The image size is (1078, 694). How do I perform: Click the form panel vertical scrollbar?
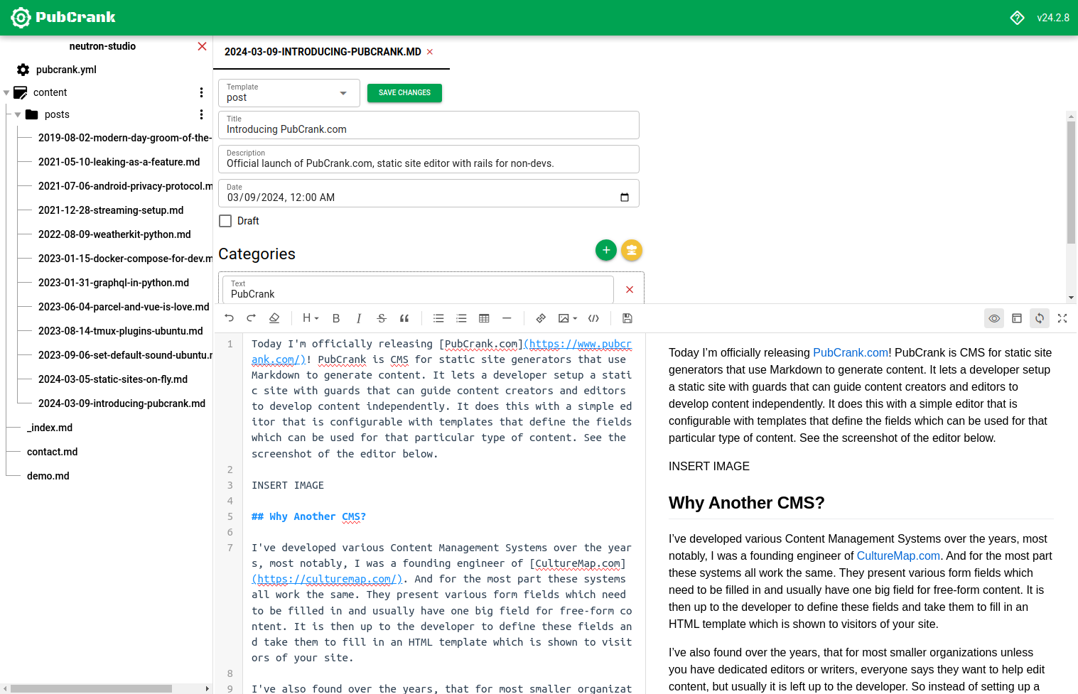point(1071,183)
